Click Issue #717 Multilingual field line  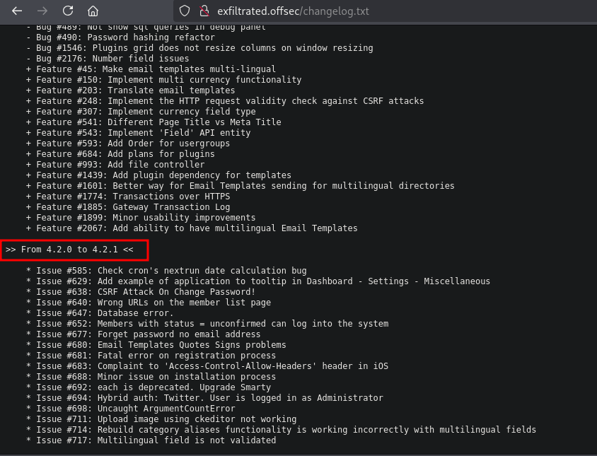(151, 440)
